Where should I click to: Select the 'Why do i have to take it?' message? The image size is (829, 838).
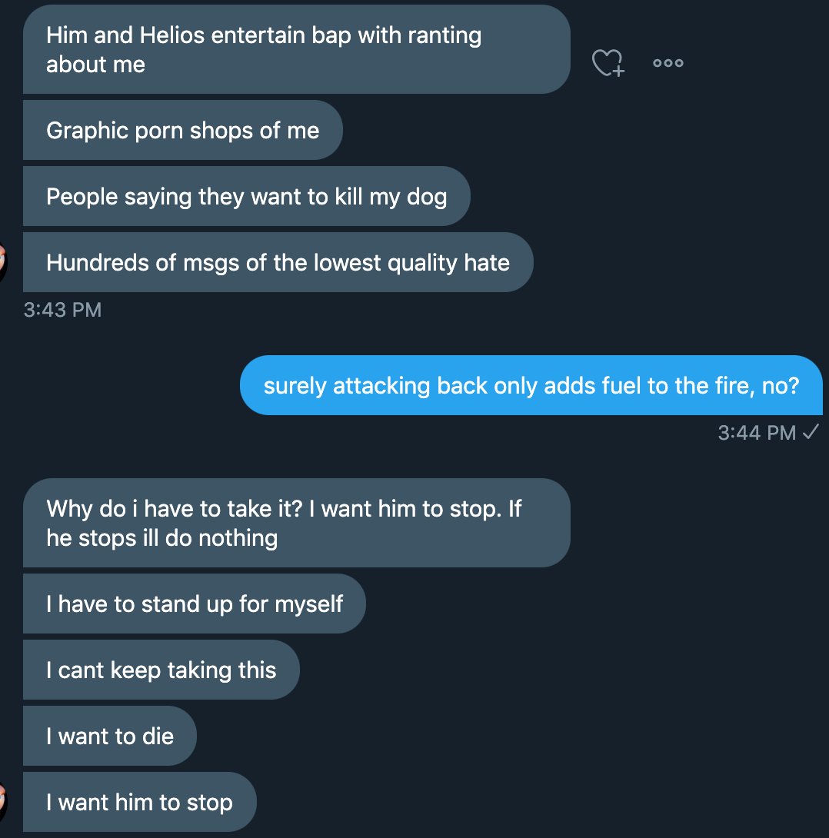pos(296,523)
